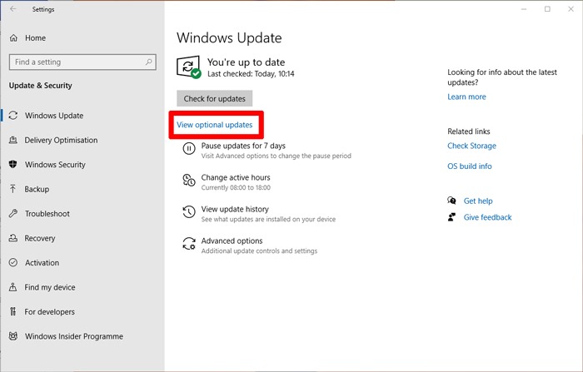Click 'See what updates are installed on your device'

pyautogui.click(x=268, y=219)
